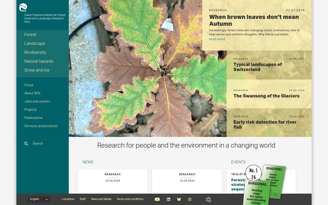
Task: Open the Biodiversity menu item
Action: pos(35,52)
